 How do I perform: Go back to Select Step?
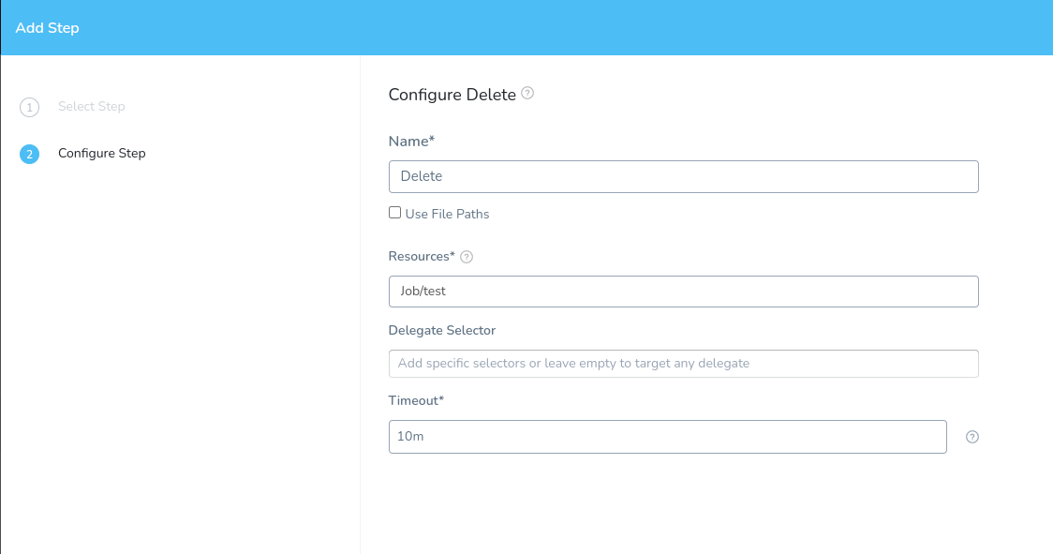[91, 107]
